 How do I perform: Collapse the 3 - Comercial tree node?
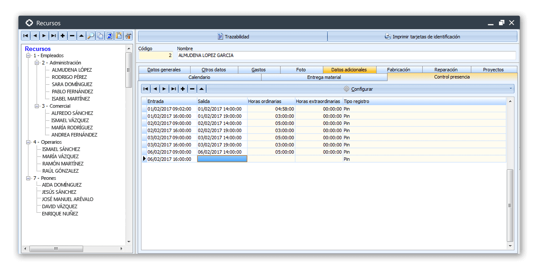(37, 106)
